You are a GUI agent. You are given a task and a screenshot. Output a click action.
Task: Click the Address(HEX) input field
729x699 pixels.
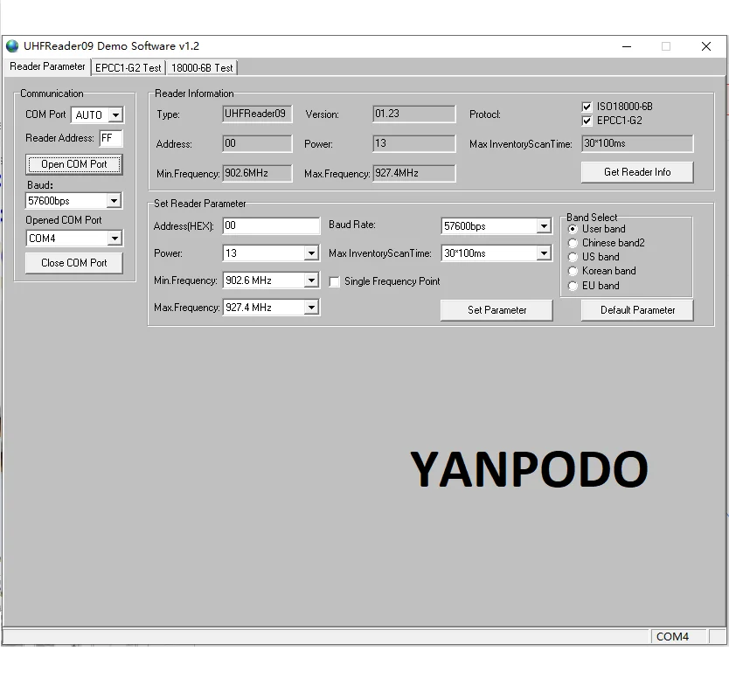tap(271, 226)
